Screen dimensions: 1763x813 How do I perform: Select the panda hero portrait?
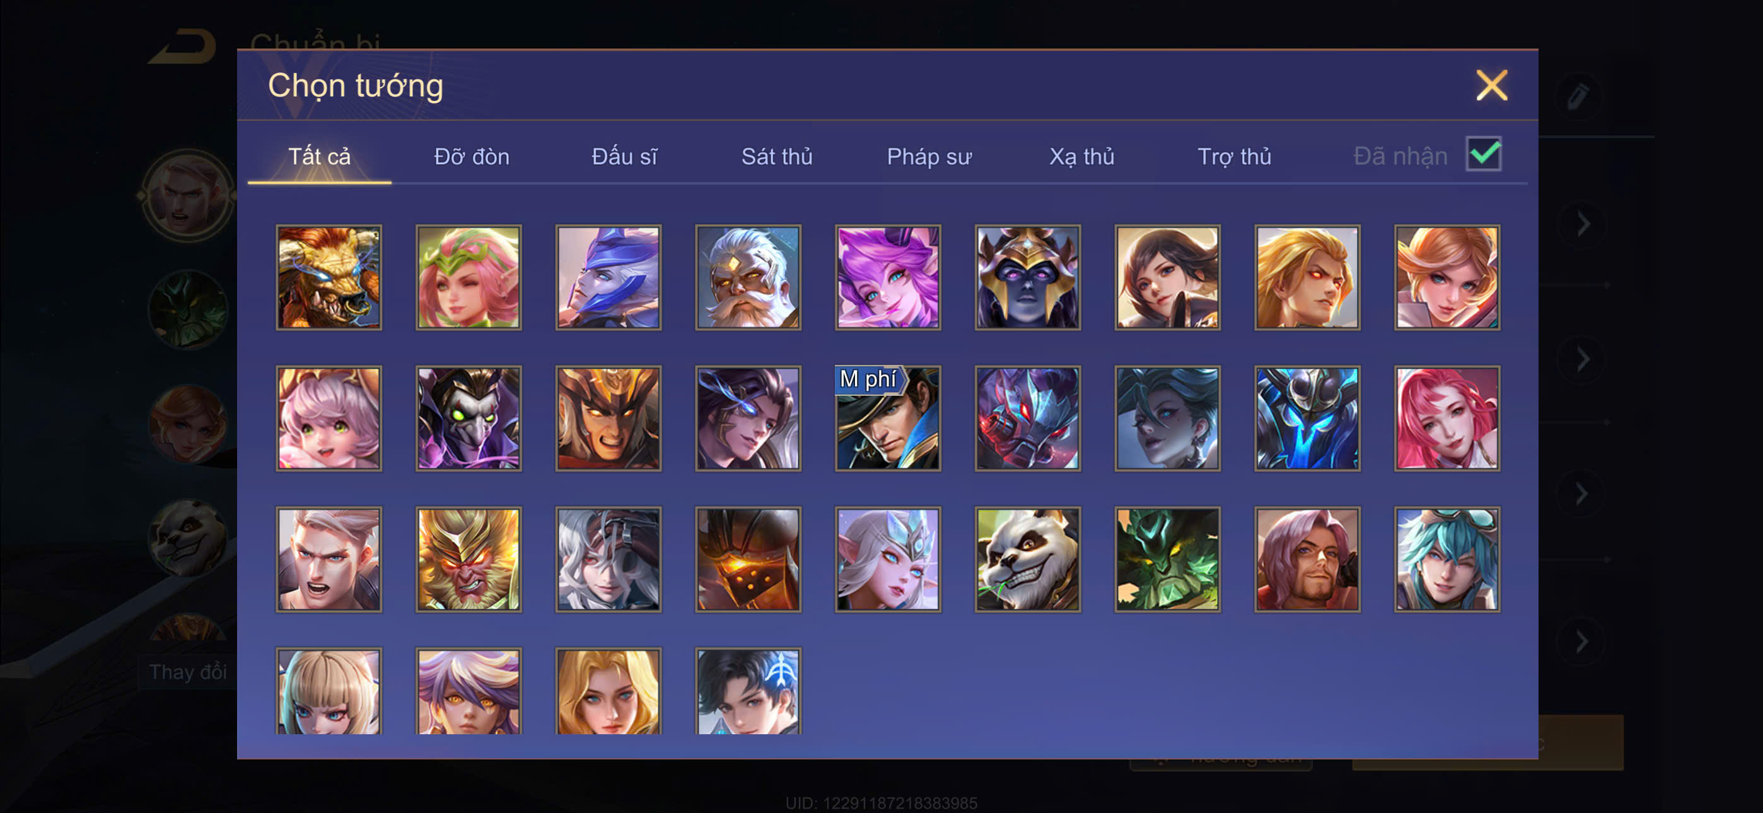pos(1027,559)
